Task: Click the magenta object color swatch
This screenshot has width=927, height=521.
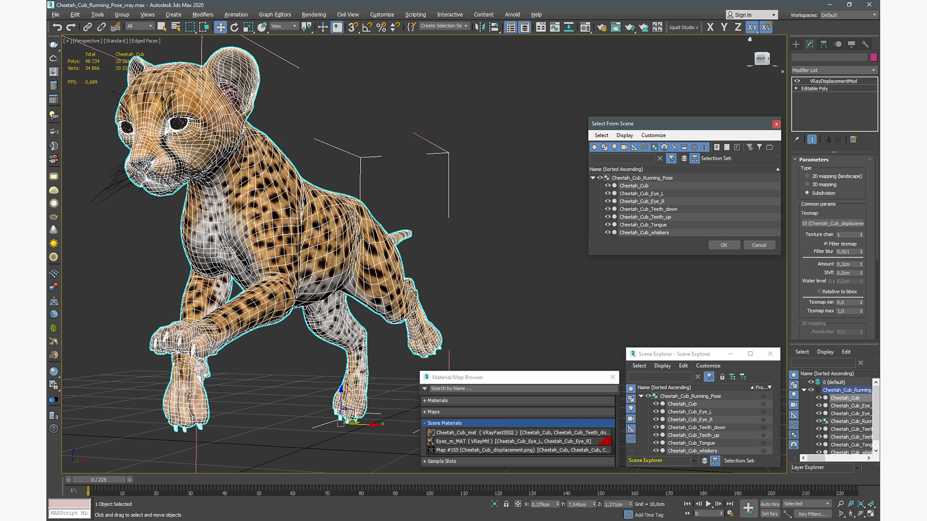Action: pos(873,57)
